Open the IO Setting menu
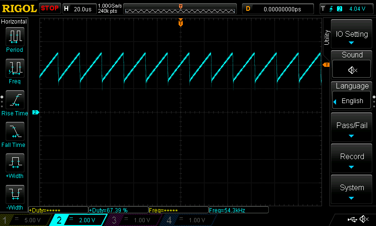This screenshot has width=376, height=226. pos(352,34)
